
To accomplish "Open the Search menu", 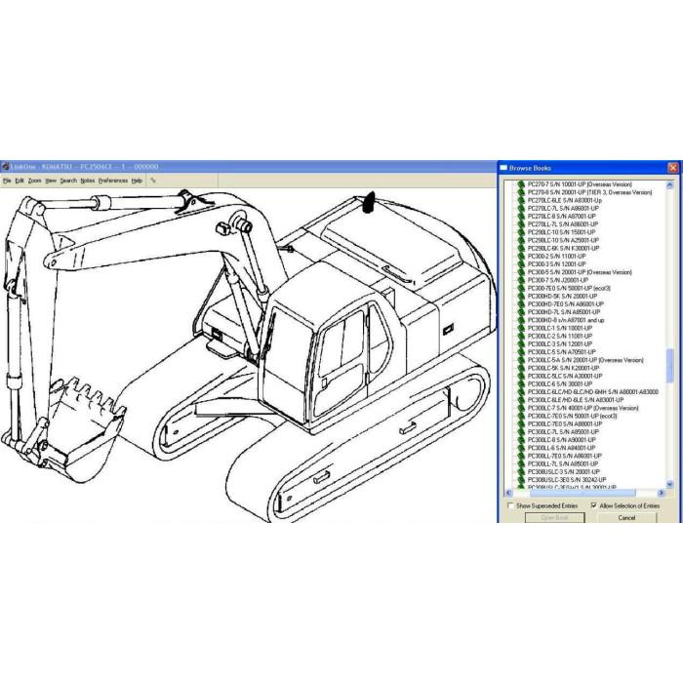I will point(68,181).
